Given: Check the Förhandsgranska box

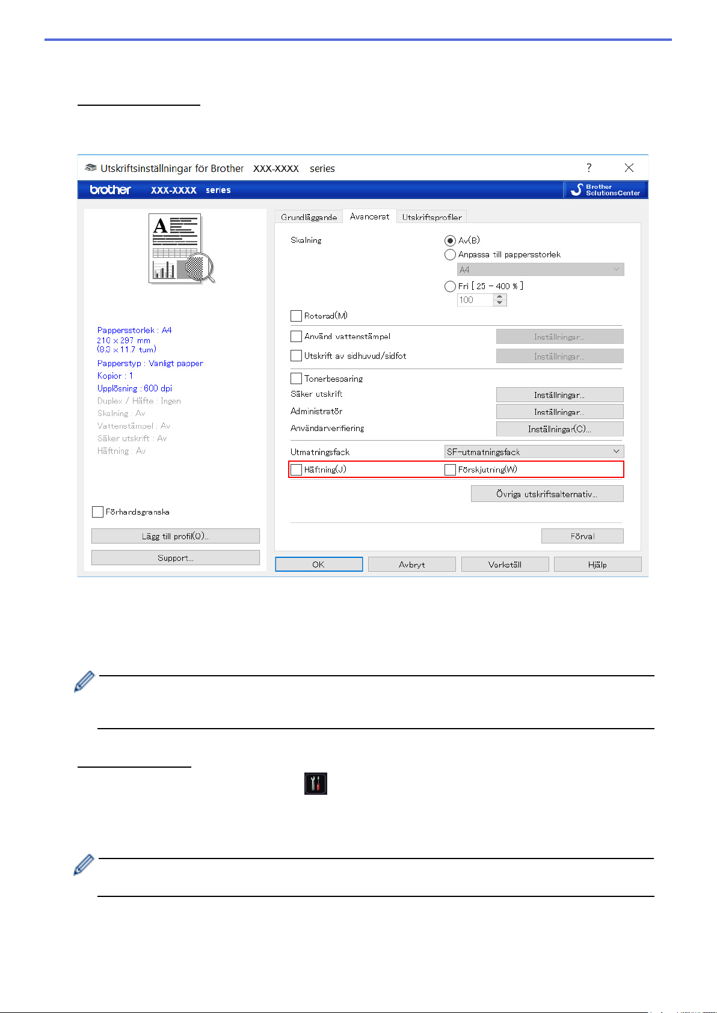Looking at the screenshot, I should point(97,512).
